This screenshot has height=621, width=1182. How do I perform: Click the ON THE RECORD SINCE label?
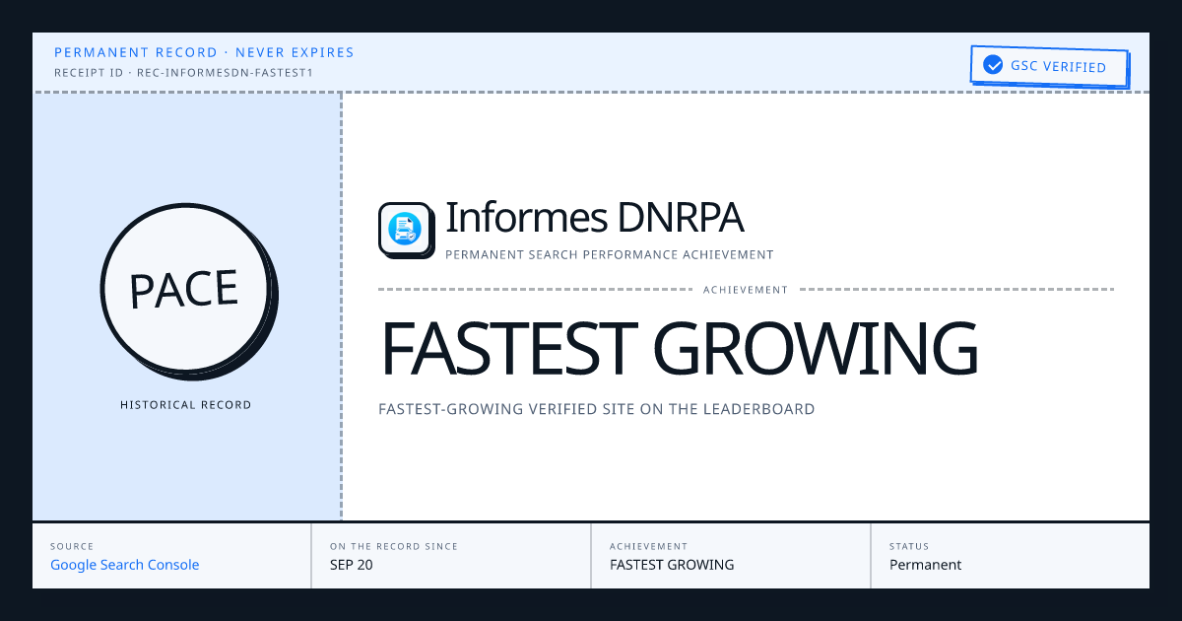(394, 546)
